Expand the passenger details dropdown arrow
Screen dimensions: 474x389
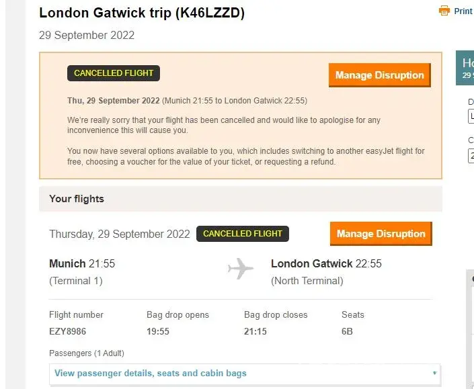434,374
